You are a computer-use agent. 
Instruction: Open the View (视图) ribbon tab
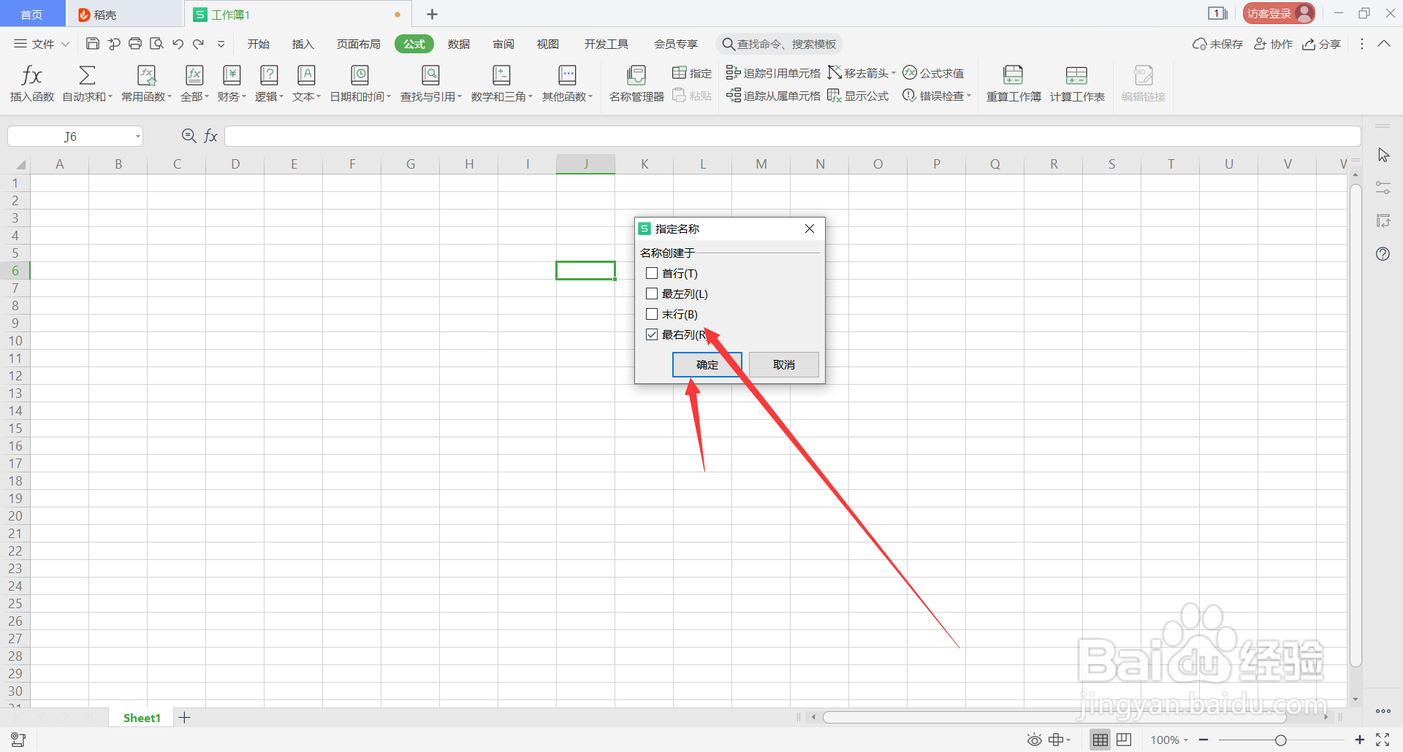click(548, 44)
